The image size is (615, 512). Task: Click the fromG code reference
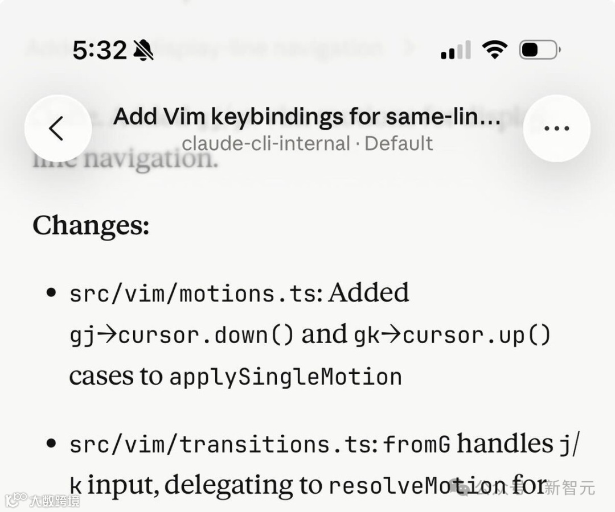point(417,445)
